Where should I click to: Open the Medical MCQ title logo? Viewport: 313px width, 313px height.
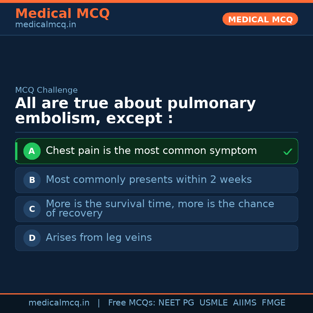62,14
